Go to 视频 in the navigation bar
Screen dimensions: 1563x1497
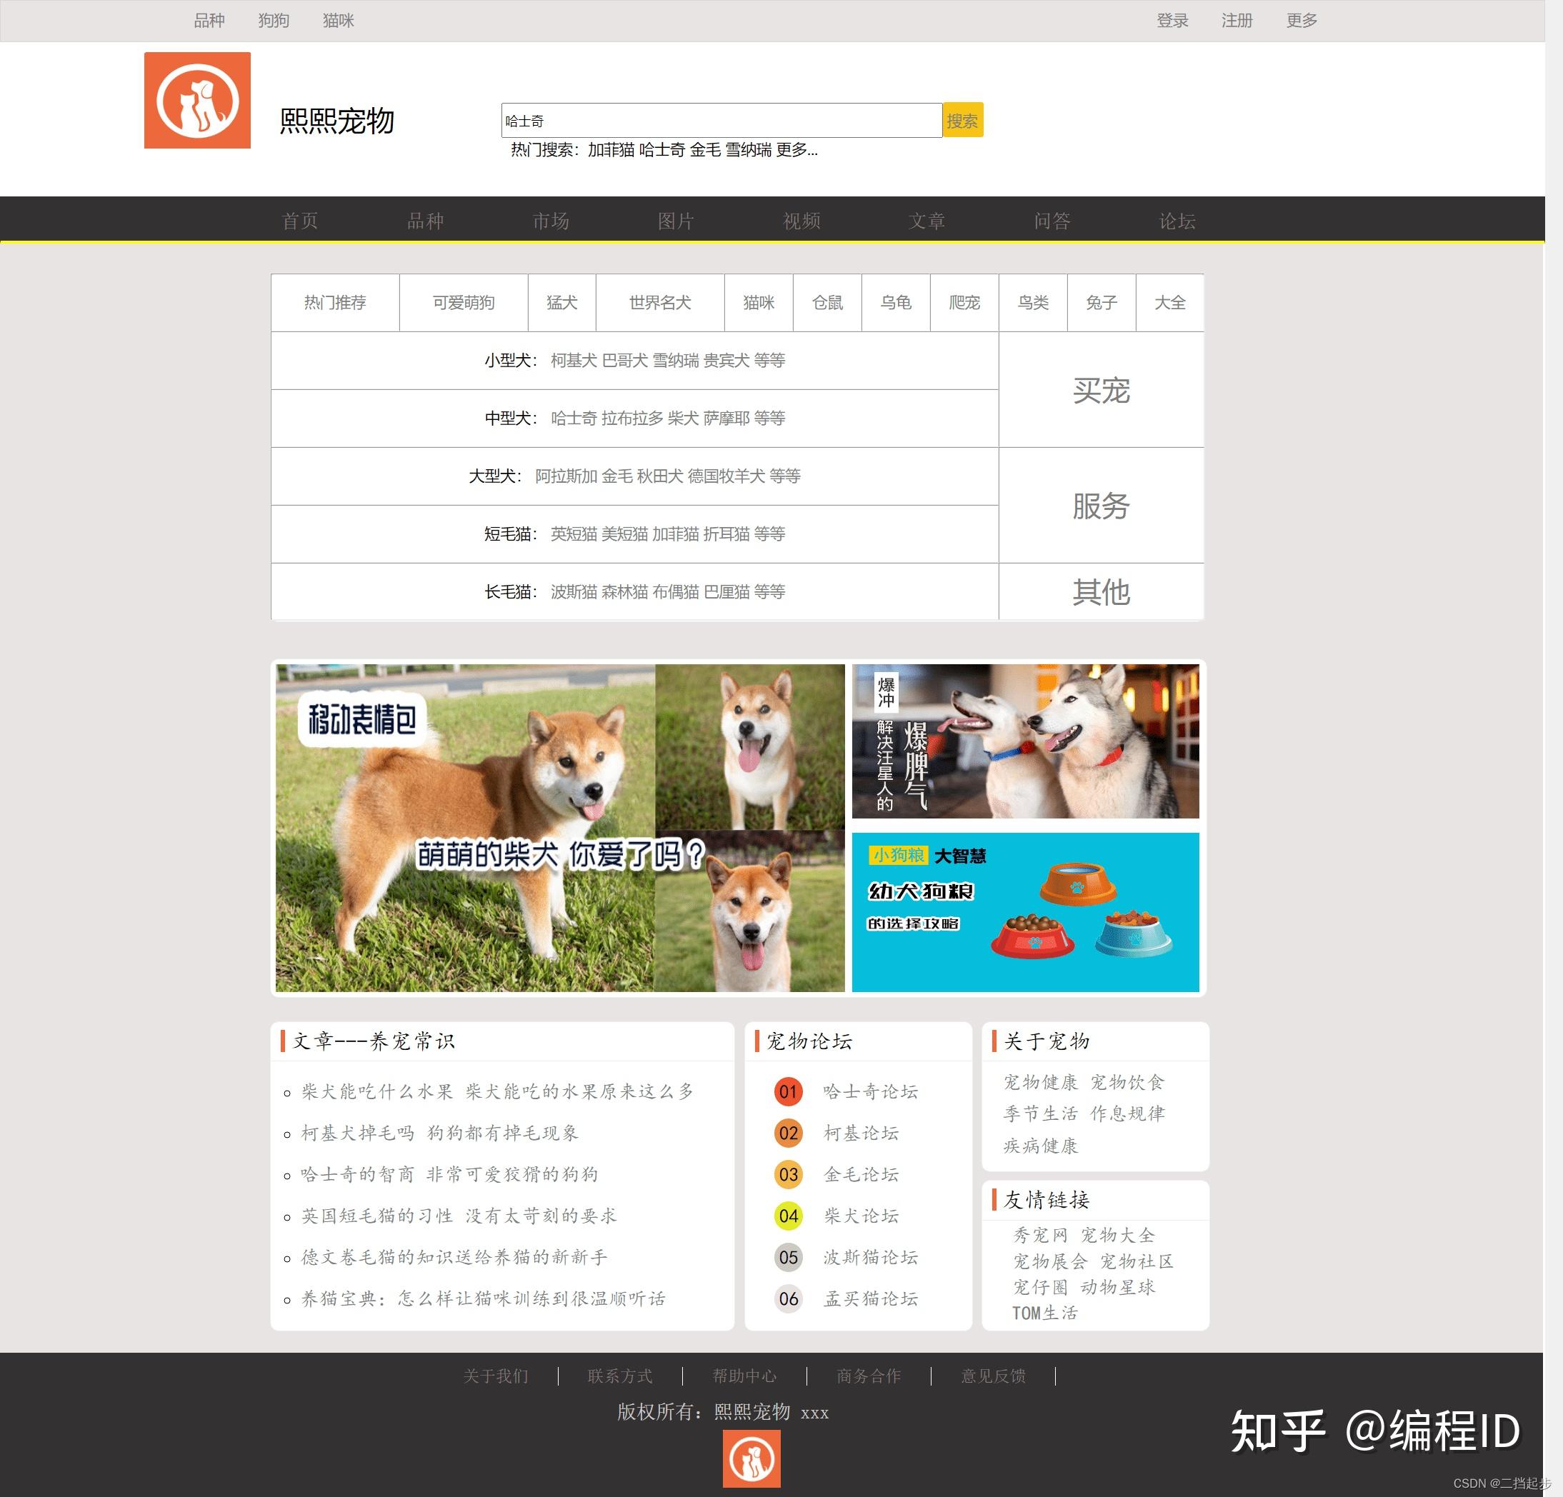tap(802, 221)
